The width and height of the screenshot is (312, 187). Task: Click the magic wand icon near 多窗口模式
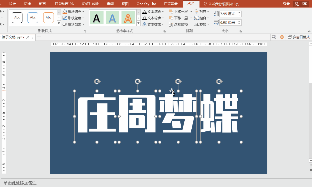tap(274, 37)
